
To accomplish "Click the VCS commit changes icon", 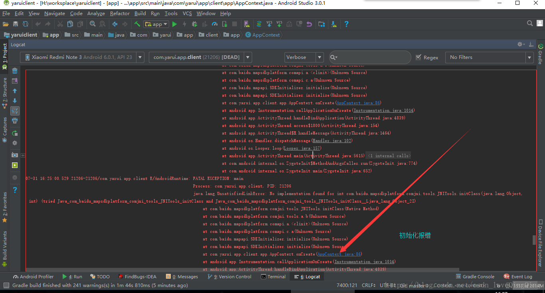I will 279,24.
